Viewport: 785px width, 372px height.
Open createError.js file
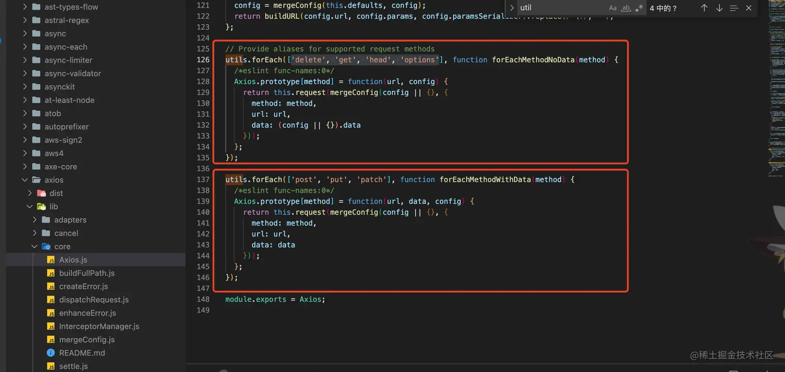click(84, 286)
